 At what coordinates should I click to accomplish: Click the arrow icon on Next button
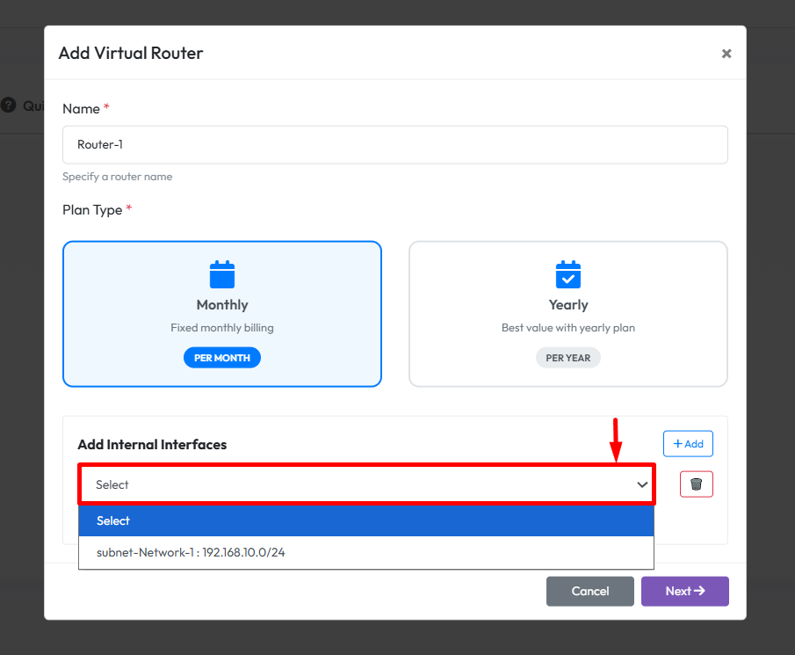[700, 591]
